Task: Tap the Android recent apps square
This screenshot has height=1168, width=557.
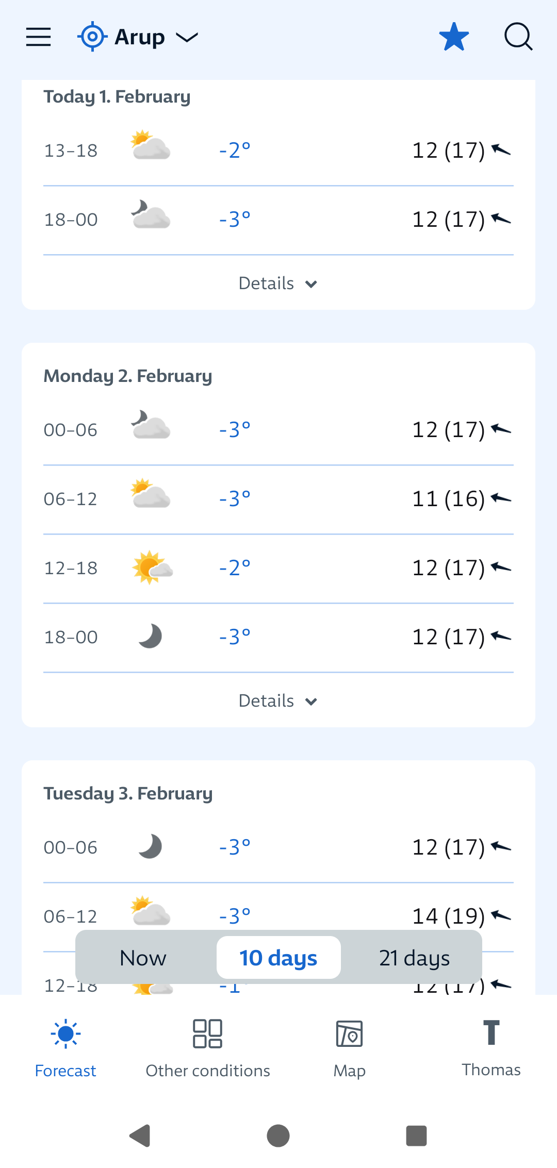Action: [x=416, y=1136]
